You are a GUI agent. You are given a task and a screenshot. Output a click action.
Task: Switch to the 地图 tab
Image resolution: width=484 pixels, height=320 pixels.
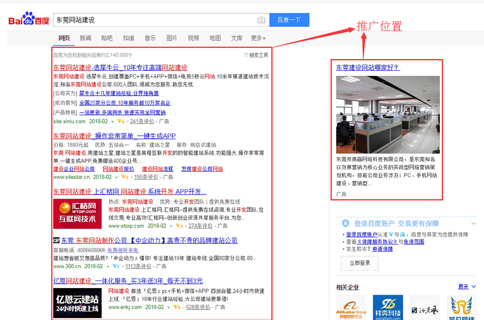point(215,38)
